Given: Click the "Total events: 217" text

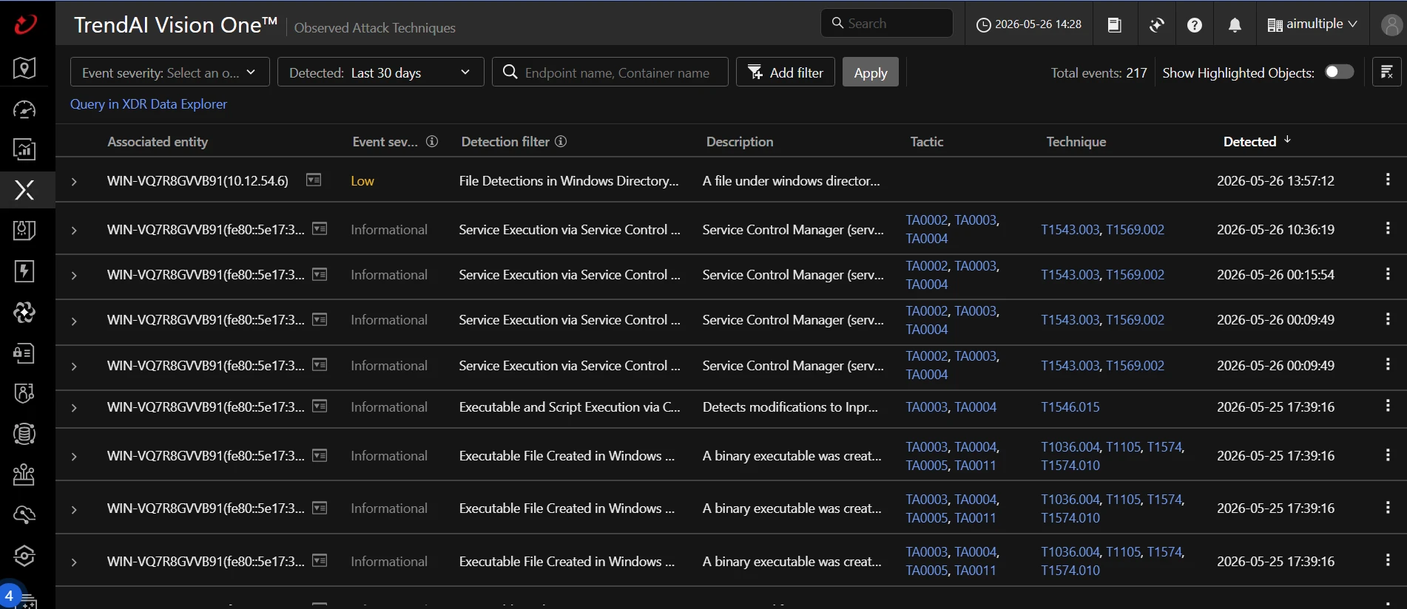Looking at the screenshot, I should (x=1099, y=72).
